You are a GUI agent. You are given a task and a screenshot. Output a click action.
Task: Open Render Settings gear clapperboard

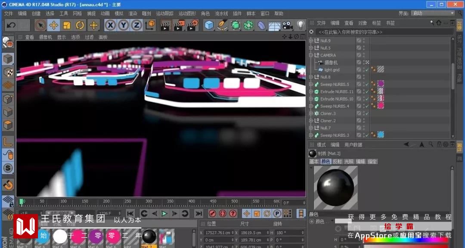pos(192,25)
